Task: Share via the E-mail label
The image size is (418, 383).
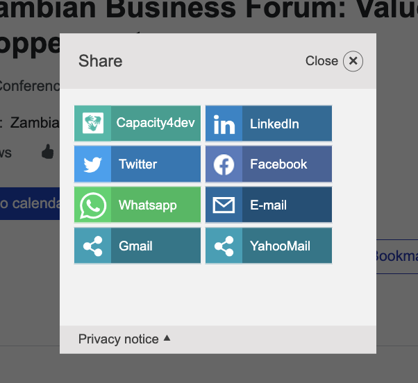Action: [x=268, y=205]
